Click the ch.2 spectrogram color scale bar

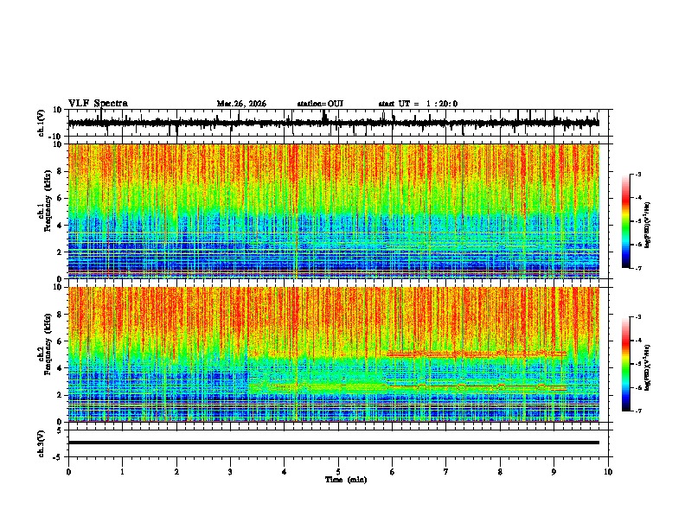tap(625, 364)
